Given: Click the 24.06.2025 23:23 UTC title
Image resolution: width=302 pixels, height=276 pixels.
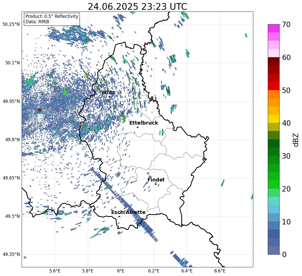Looking at the screenshot, I should 137,7.
